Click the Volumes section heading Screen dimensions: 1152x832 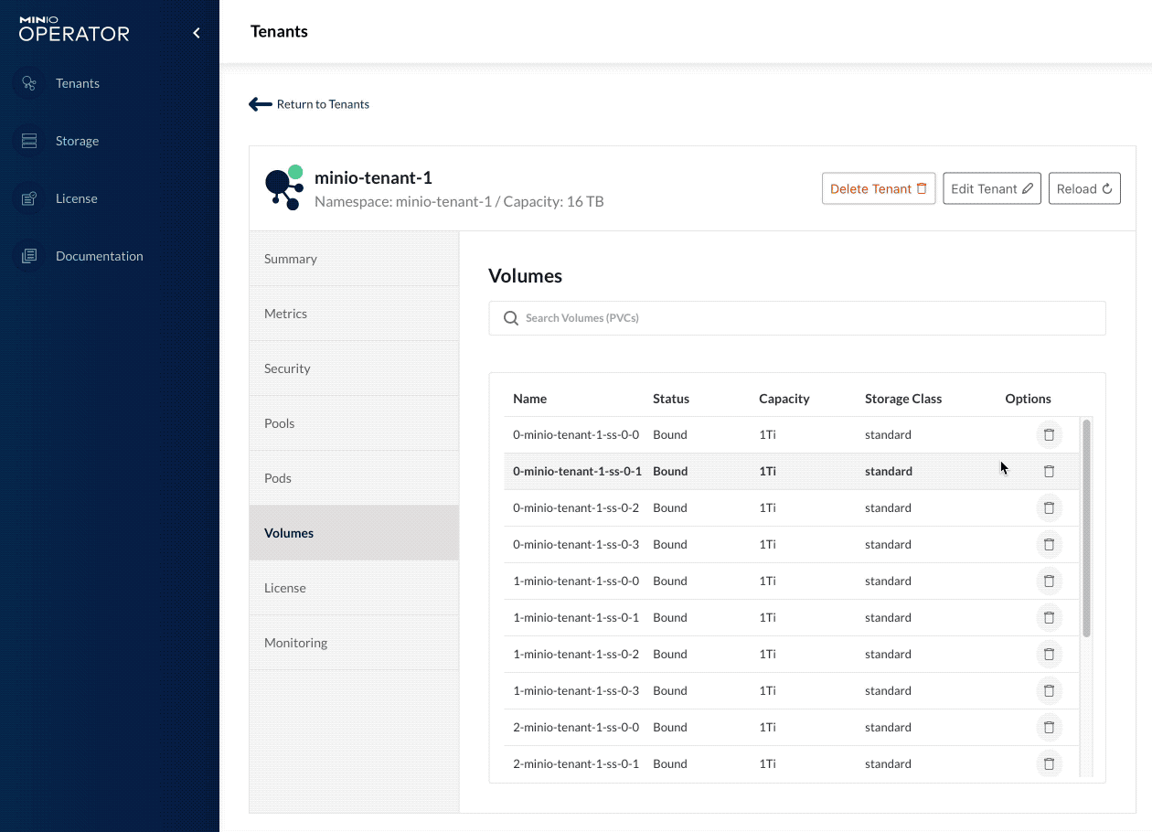coord(525,276)
